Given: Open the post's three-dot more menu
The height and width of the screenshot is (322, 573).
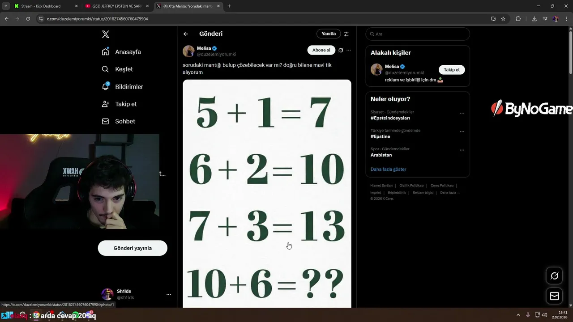Looking at the screenshot, I should [349, 51].
